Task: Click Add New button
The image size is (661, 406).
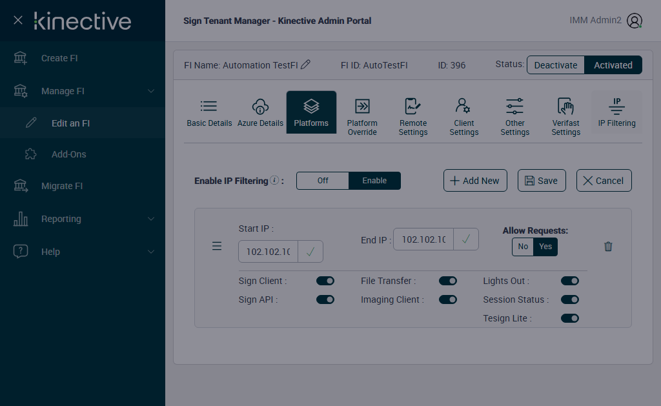Action: pyautogui.click(x=475, y=181)
